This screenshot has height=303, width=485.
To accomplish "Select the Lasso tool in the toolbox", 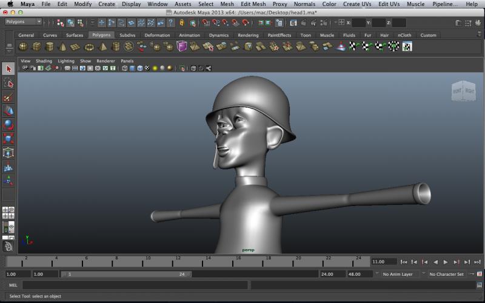I will 8,83.
